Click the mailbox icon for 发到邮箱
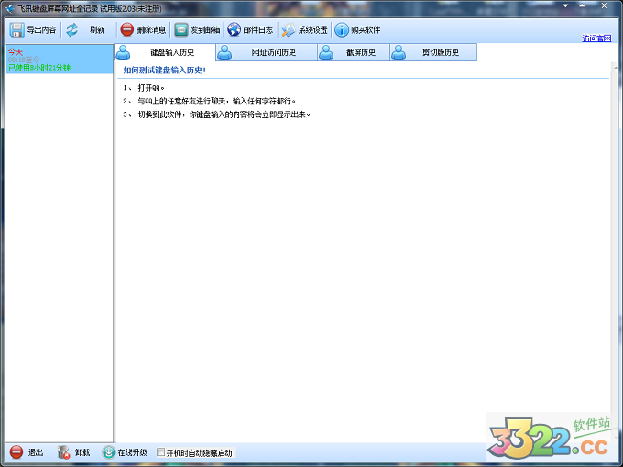The height and width of the screenshot is (467, 623). 181,30
